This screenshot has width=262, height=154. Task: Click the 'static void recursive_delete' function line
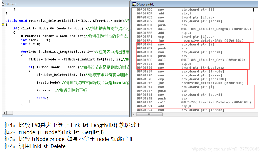pyautogui.click(x=67, y=21)
